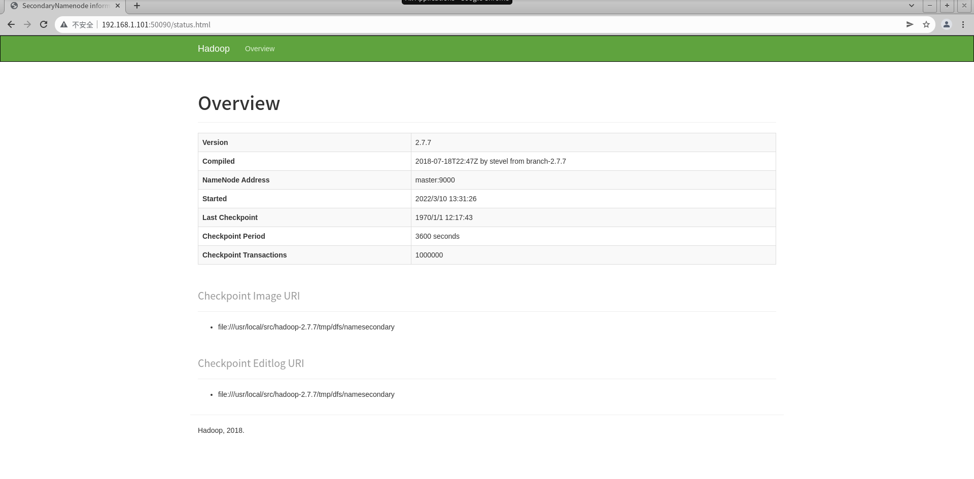Screen dimensions: 974x479
Task: Select the Checkpoint Period label
Action: 234,236
